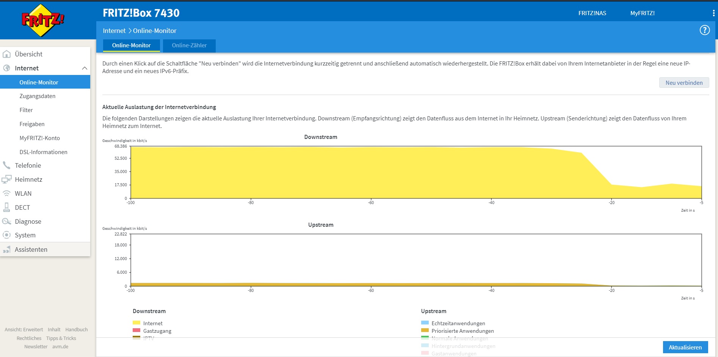Open the three-dot options menu

[713, 13]
